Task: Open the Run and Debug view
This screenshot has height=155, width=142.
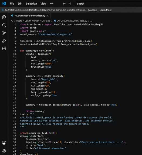Action: coord(4,41)
